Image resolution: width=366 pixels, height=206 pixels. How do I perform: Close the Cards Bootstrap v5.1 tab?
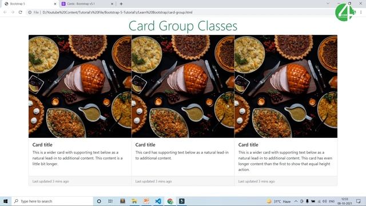point(112,4)
